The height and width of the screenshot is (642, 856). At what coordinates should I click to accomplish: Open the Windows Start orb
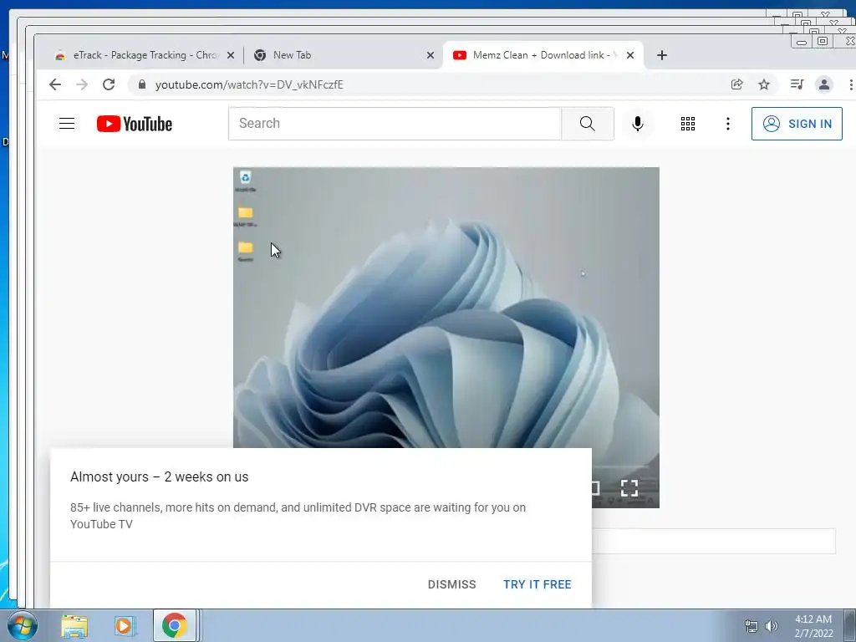tap(23, 625)
